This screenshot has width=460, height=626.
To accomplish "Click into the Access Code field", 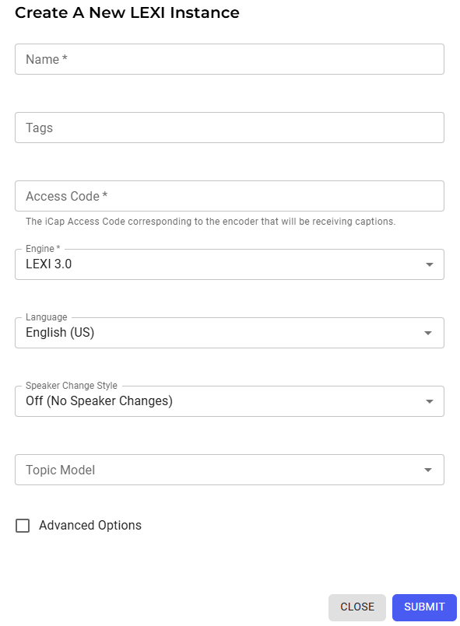I will click(x=230, y=196).
